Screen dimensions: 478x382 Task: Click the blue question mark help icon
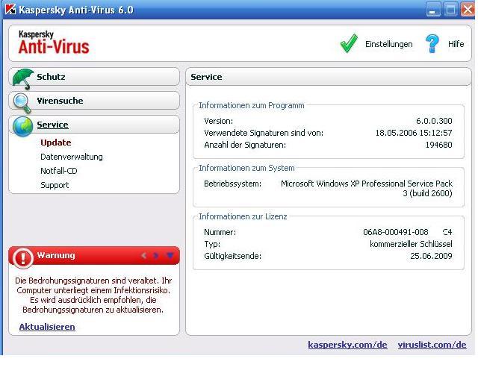pyautogui.click(x=432, y=43)
